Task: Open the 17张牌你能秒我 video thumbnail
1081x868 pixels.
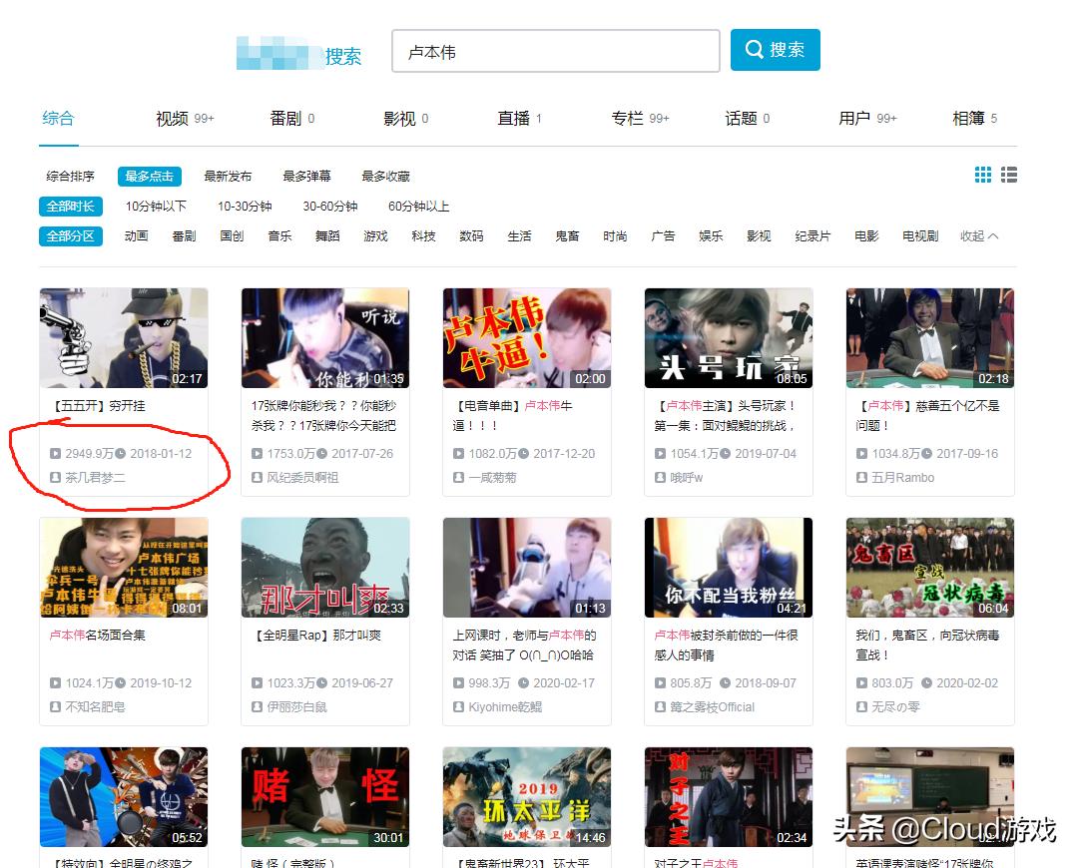Action: tap(325, 338)
